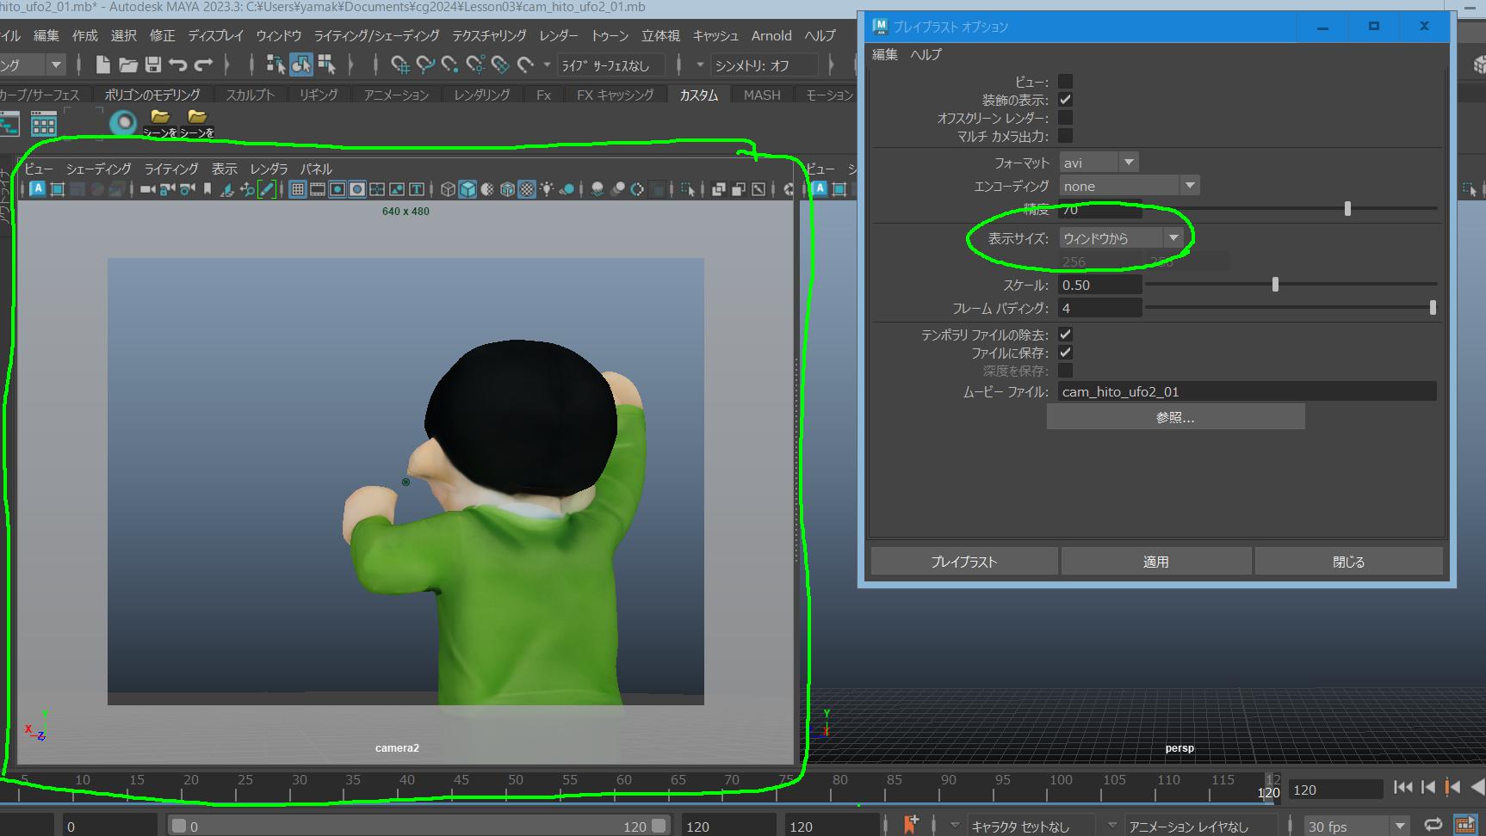Click the プレイブラスト button

point(964,561)
